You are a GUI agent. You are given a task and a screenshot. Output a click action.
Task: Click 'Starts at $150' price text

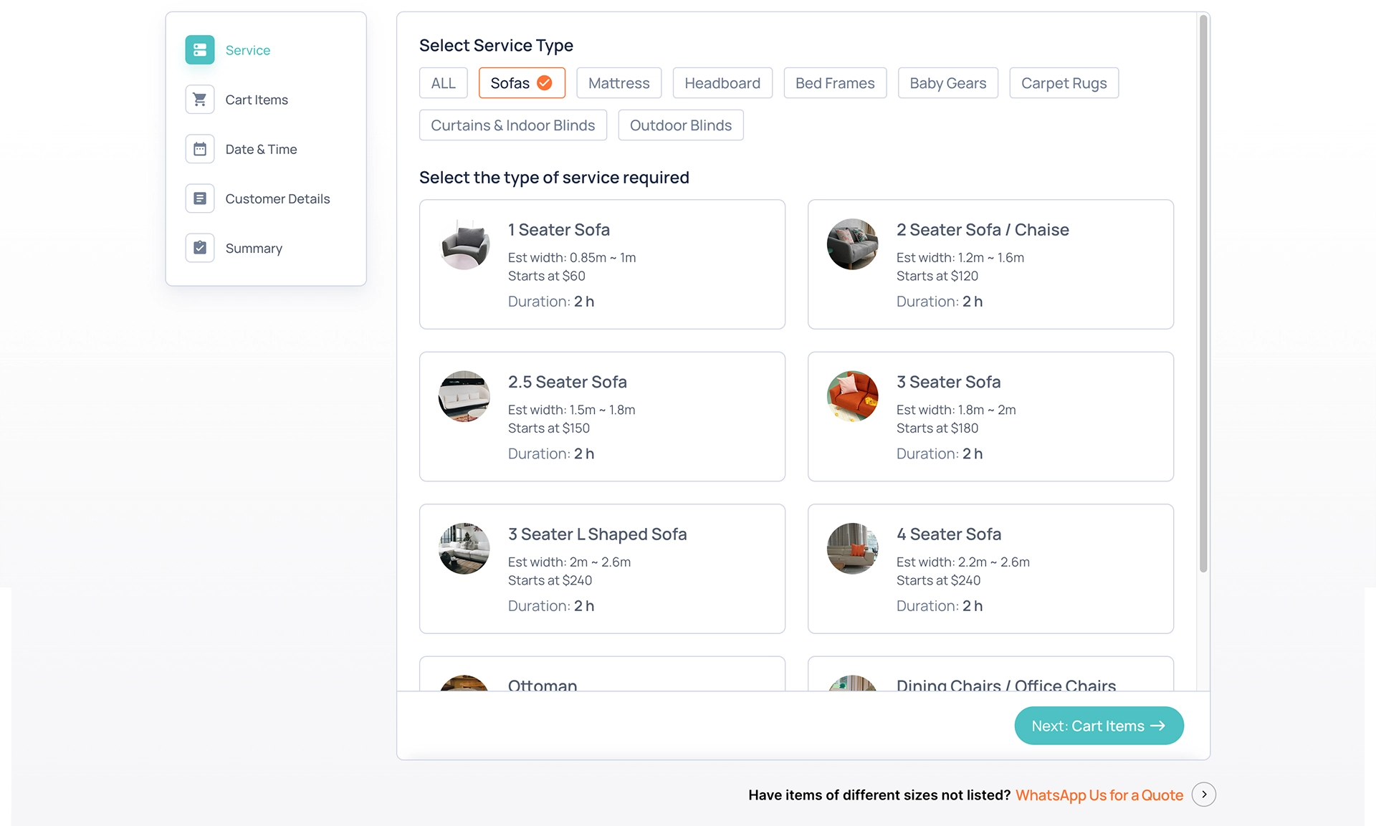click(x=549, y=428)
